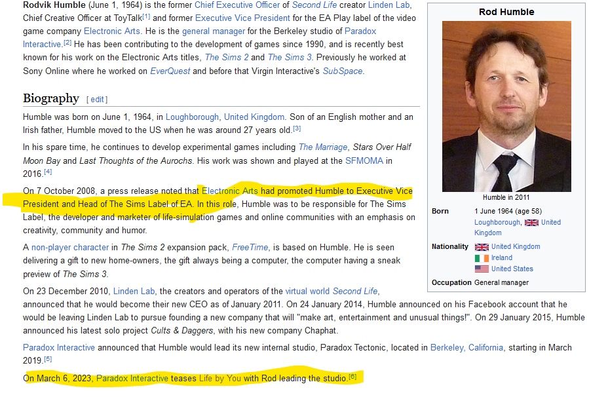Follow the Linden Lab link in intro paragraph

coord(389,5)
